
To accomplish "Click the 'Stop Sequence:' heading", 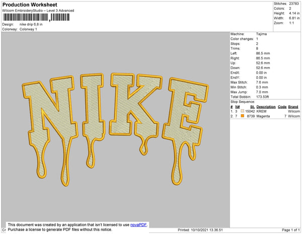I will [x=243, y=102].
